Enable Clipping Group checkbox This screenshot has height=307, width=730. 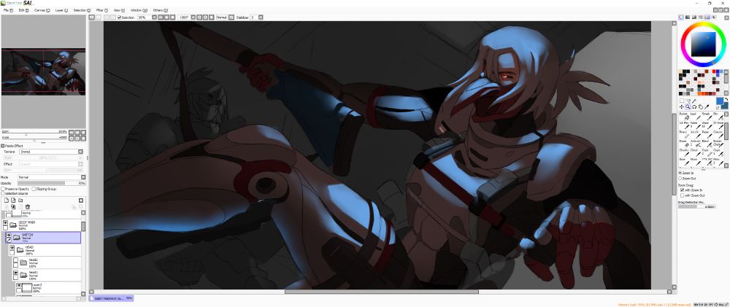34,189
